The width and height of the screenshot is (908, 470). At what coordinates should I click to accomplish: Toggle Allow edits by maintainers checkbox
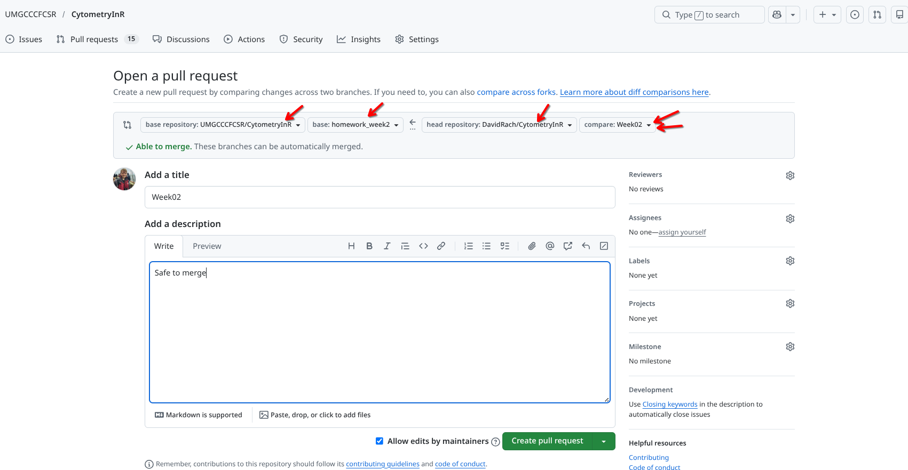coord(380,441)
